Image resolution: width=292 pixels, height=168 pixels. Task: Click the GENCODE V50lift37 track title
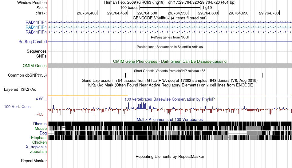click(x=170, y=18)
